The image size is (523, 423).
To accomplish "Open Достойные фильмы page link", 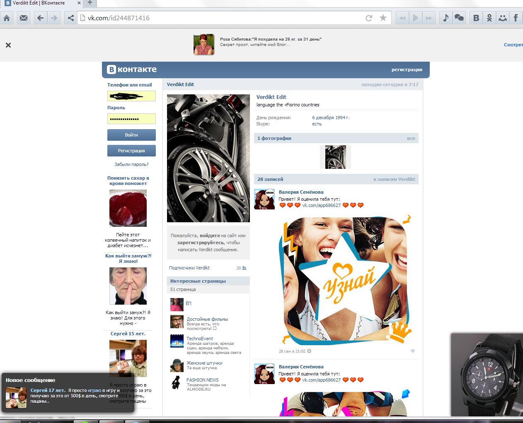I will (x=207, y=319).
